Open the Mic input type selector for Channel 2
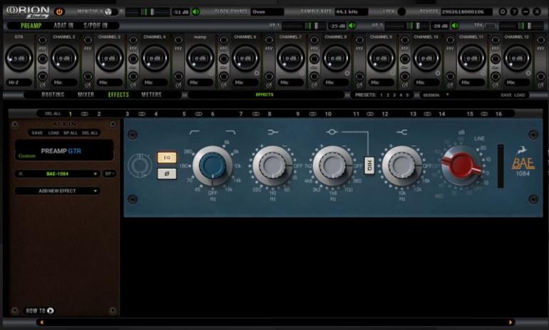549x330 pixels. (64, 83)
